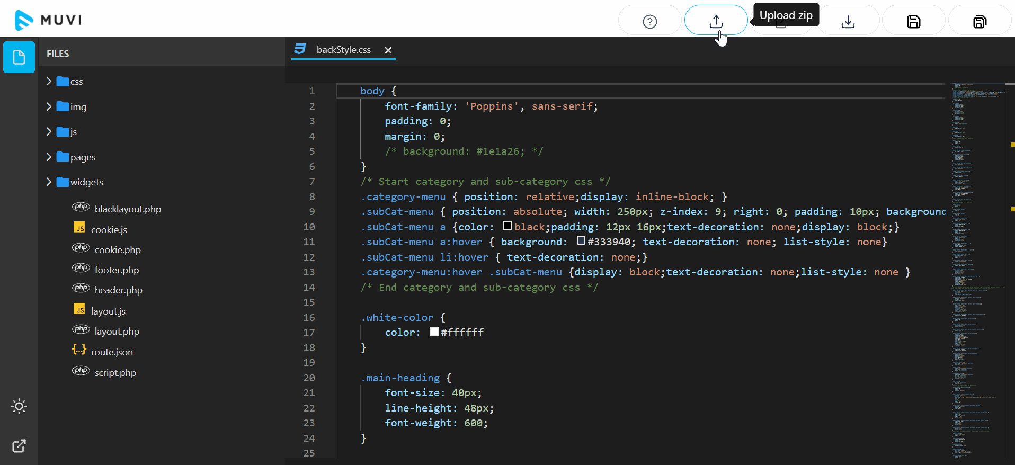Expand the css folder
The height and width of the screenshot is (465, 1015).
(76, 82)
